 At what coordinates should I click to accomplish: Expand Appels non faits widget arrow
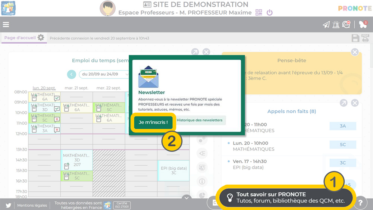[344, 103]
